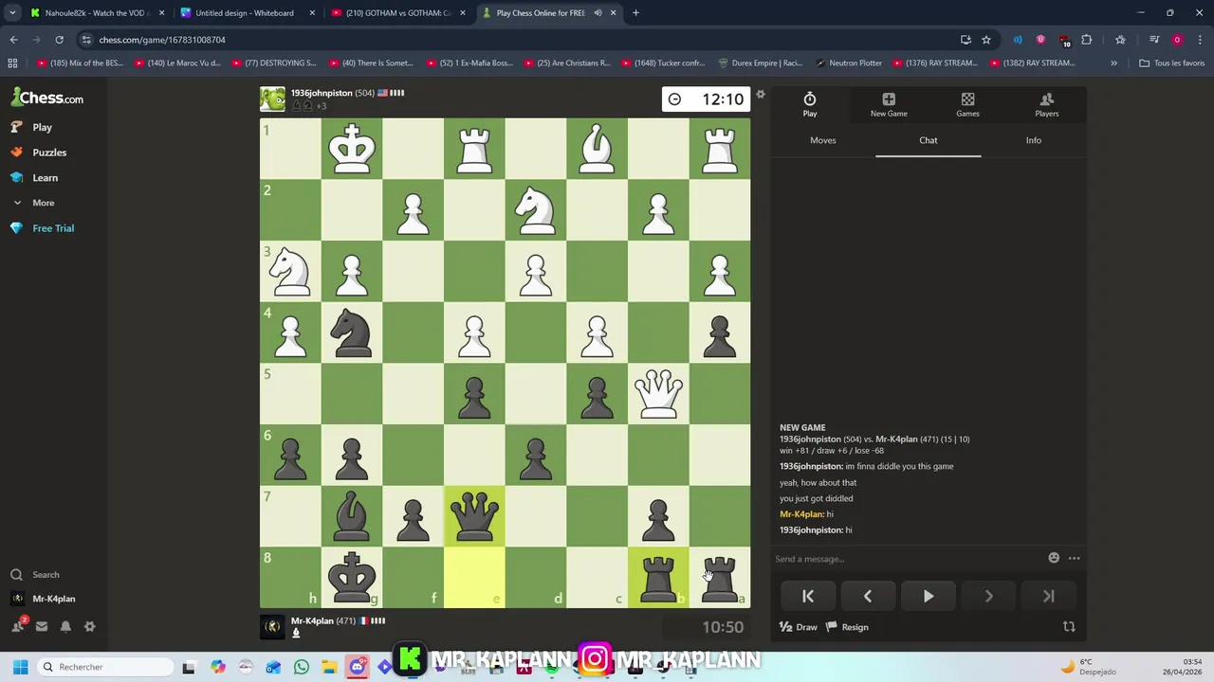Click the Free Trial diamond link
This screenshot has height=682, width=1214.
(x=53, y=228)
